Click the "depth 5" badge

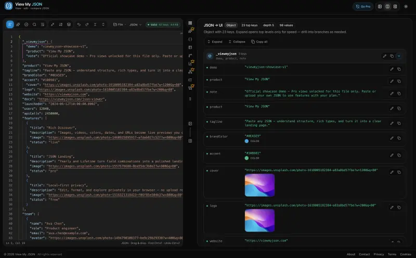268,25
